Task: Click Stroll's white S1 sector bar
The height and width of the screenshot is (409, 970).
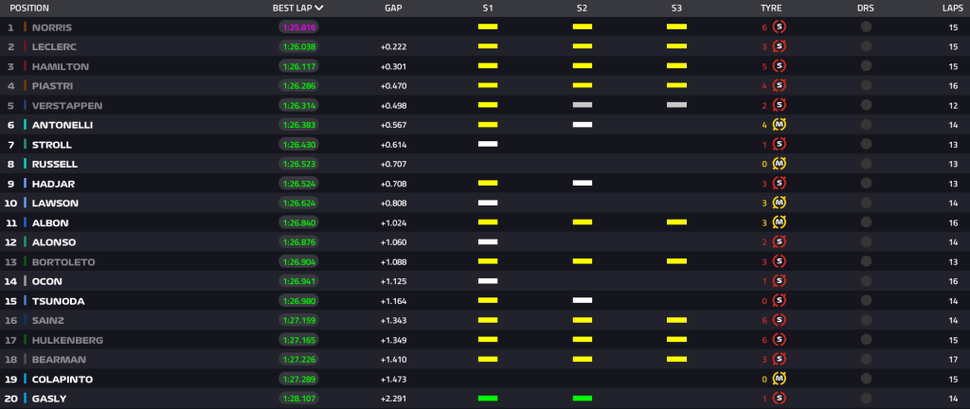Action: pos(488,145)
